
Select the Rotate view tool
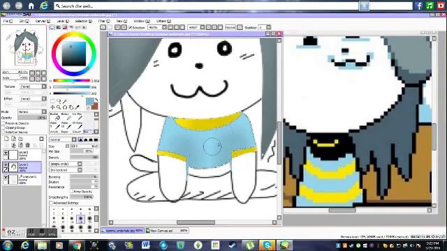65,107
